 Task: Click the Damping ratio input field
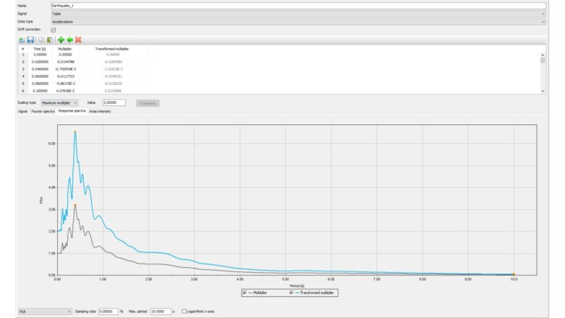(108, 311)
